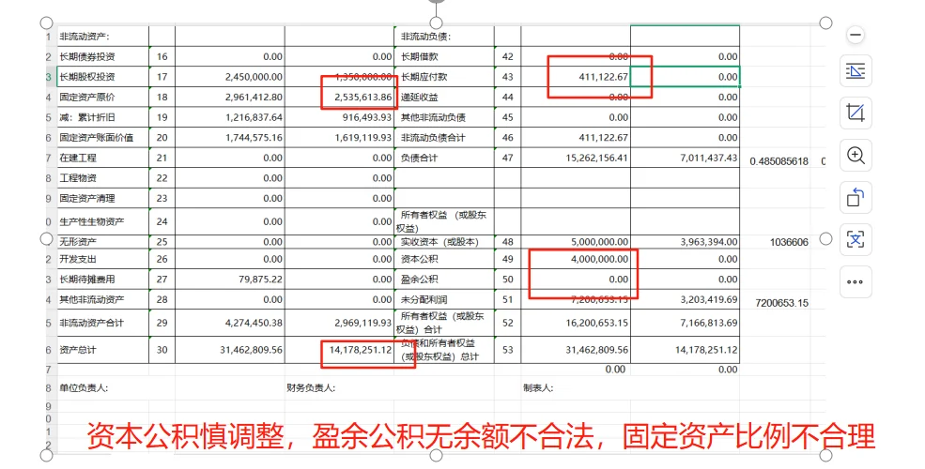Click the value 2,961,412.80
Screen dimensions: 925x469
[x=254, y=97]
